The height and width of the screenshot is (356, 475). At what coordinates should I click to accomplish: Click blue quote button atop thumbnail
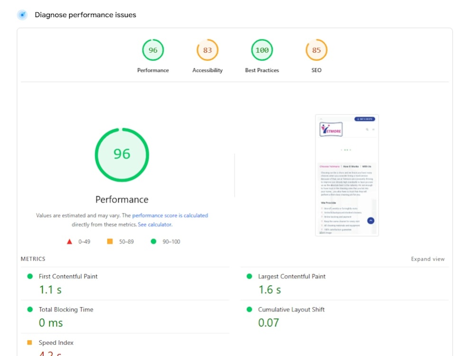[365, 119]
